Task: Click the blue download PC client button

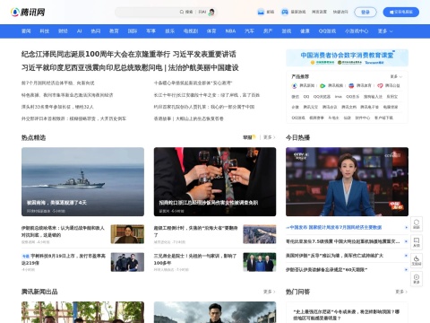Action: point(401,12)
